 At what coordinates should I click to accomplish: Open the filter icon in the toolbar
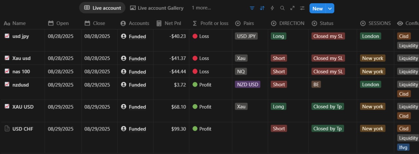(252, 8)
